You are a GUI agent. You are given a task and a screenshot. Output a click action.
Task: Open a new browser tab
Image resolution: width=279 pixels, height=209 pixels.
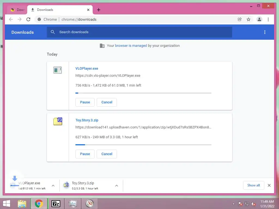(x=99, y=10)
